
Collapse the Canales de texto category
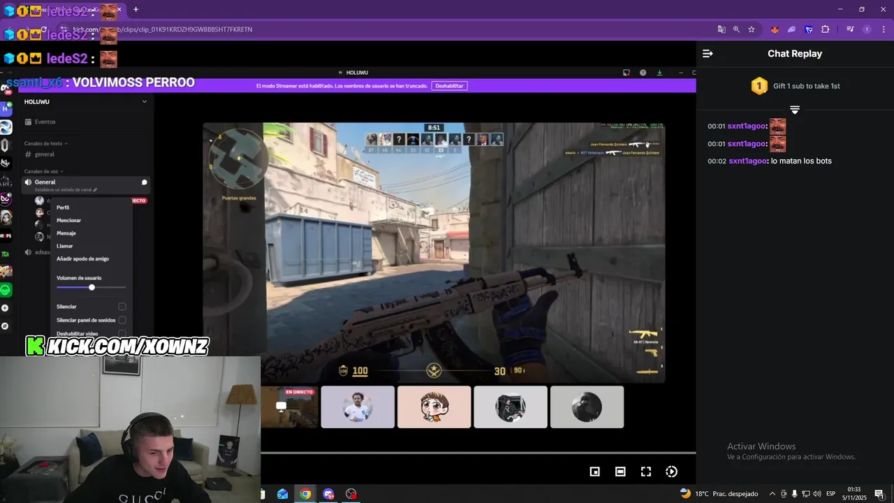(45, 143)
